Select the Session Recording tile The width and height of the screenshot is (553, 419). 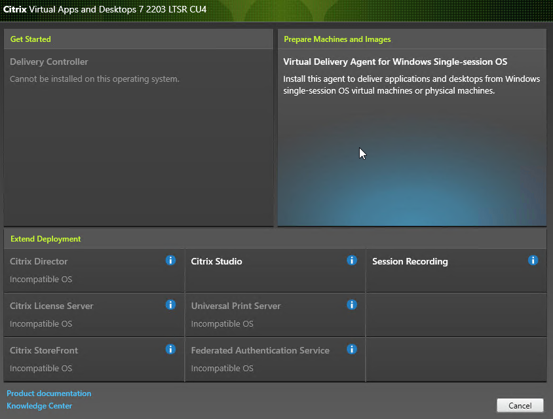pyautogui.click(x=457, y=270)
